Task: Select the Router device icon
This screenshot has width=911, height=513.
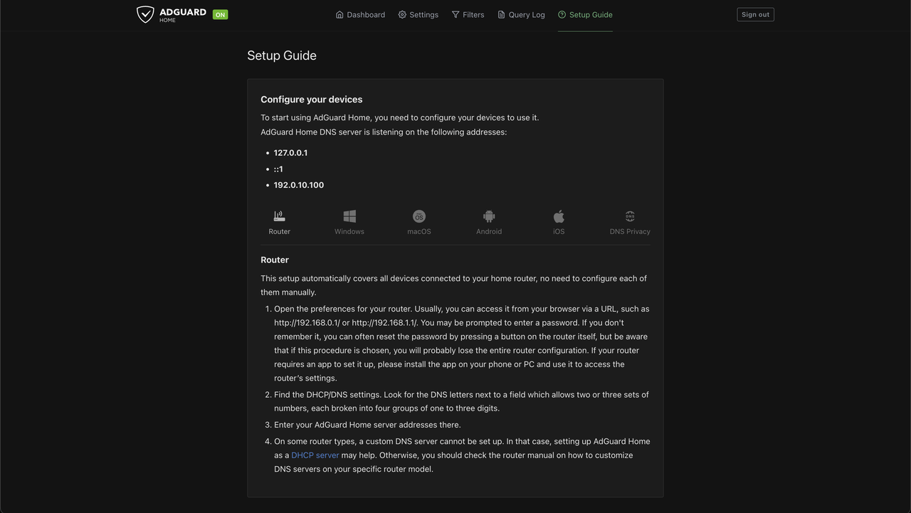Action: (279, 216)
